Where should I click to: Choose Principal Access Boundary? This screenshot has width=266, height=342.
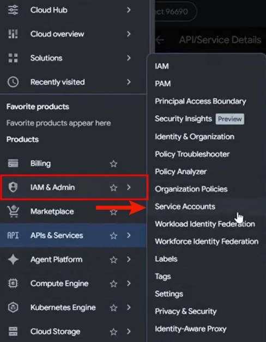click(x=201, y=101)
